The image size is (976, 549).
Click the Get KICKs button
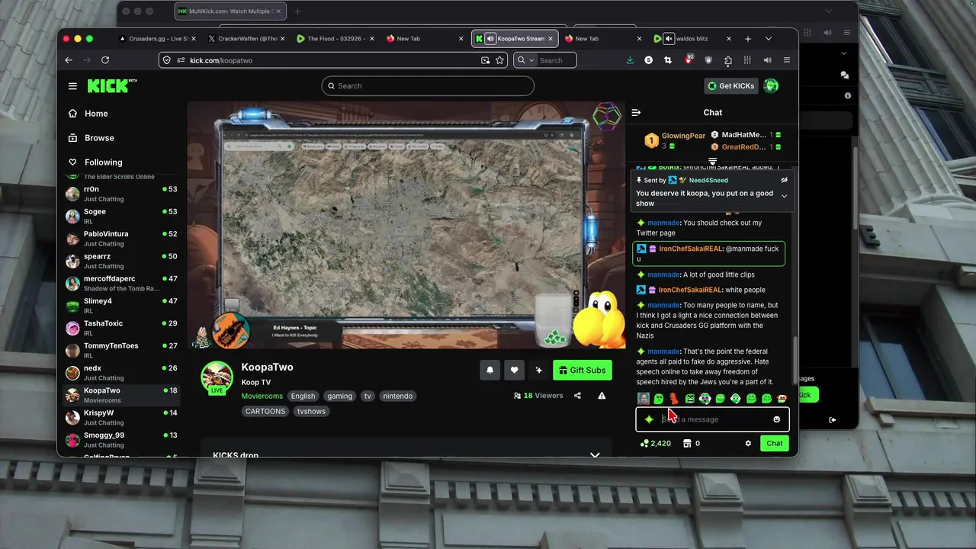[730, 86]
